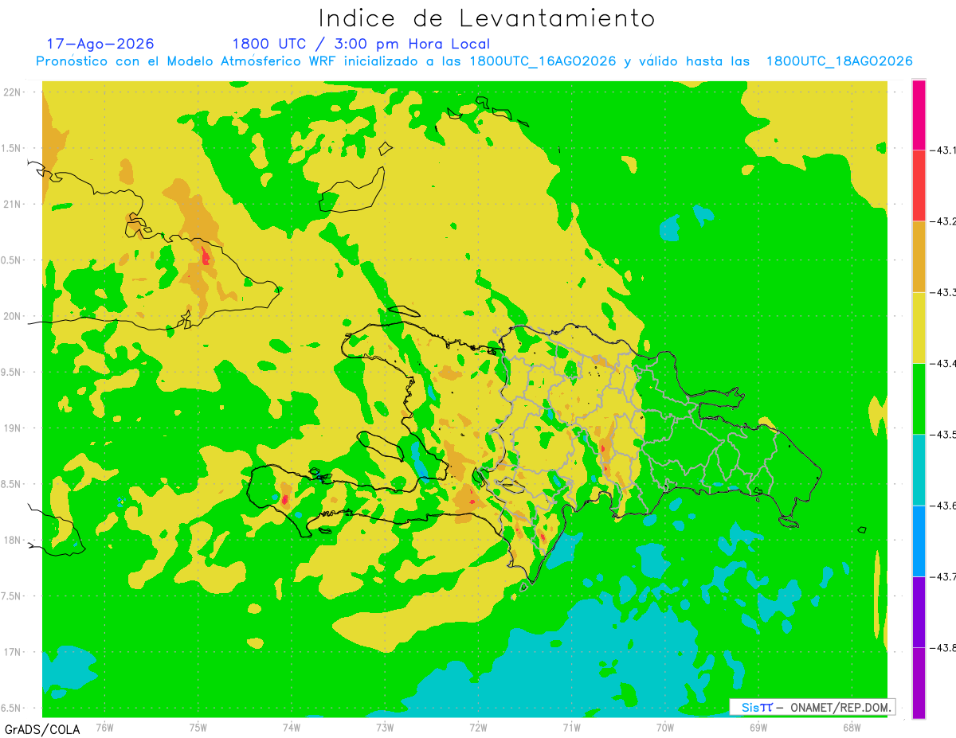Click the '22N' latitude label
956x738 pixels.
13,92
